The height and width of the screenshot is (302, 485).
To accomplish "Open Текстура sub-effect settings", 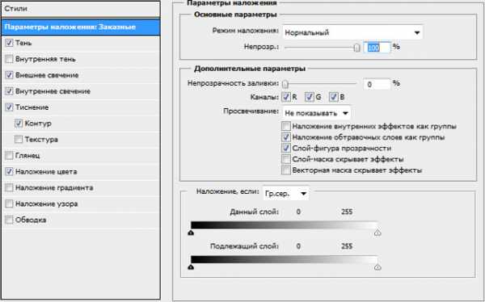I will point(41,140).
